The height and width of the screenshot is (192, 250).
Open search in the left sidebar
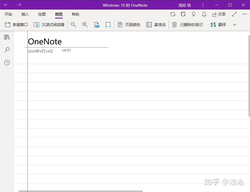click(x=7, y=50)
